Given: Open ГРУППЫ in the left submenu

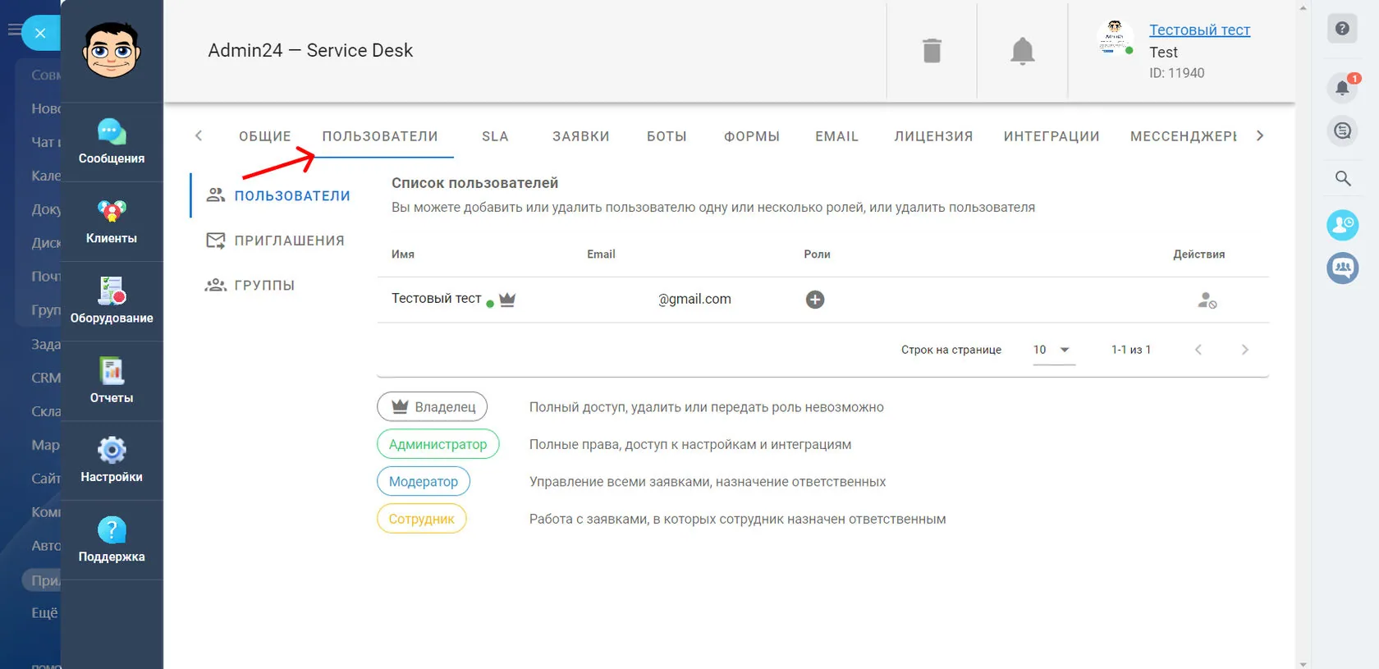Looking at the screenshot, I should (250, 285).
